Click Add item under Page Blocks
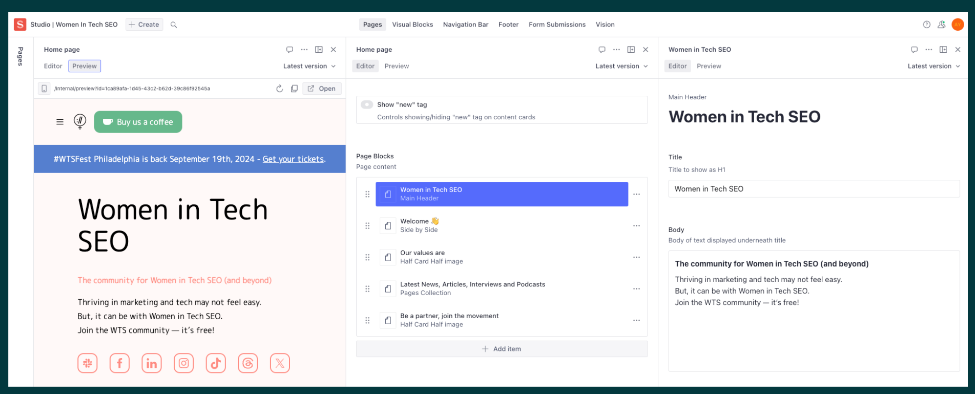975x394 pixels. coord(502,349)
